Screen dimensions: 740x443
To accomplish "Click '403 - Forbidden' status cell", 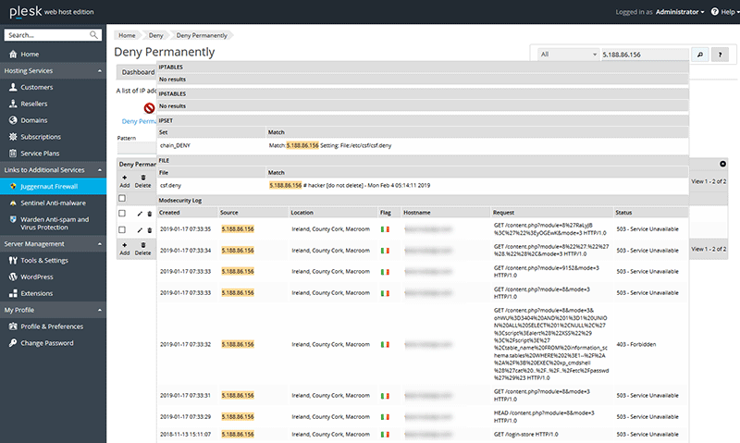I will click(x=635, y=344).
